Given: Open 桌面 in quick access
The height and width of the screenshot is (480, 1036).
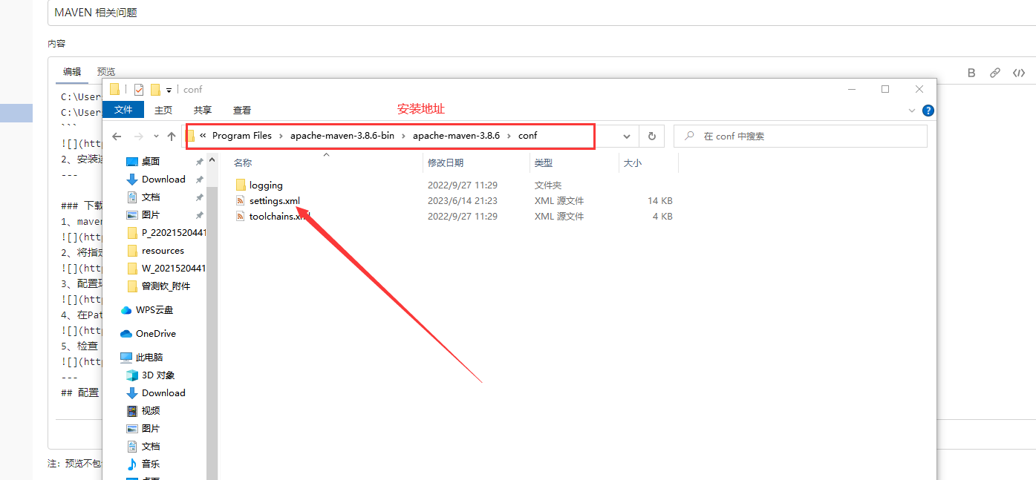Looking at the screenshot, I should [151, 161].
